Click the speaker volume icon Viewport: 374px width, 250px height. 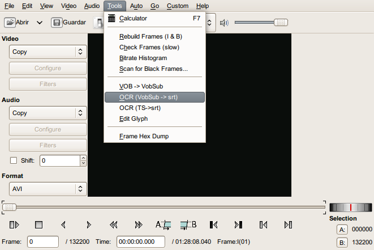point(224,23)
